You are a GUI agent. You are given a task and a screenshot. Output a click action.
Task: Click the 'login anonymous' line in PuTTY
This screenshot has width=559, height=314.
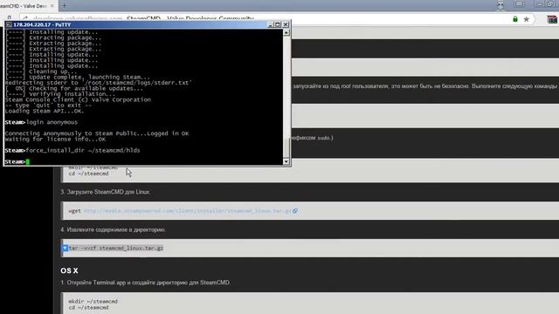[x=41, y=122]
